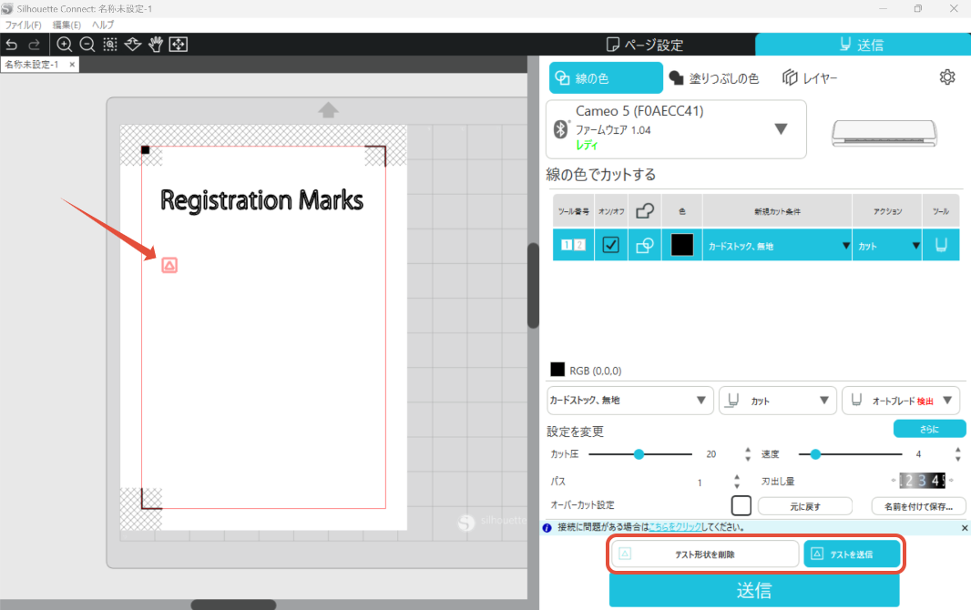Close the 名称未設定-1 document tab
This screenshot has height=610, width=971.
pyautogui.click(x=72, y=65)
